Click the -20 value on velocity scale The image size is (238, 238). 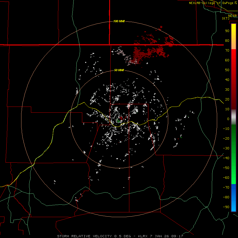tap(226, 138)
